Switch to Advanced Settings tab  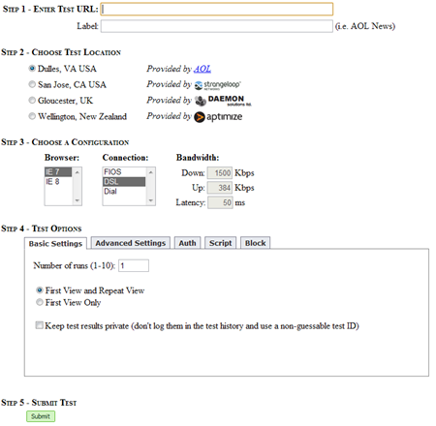coord(131,243)
